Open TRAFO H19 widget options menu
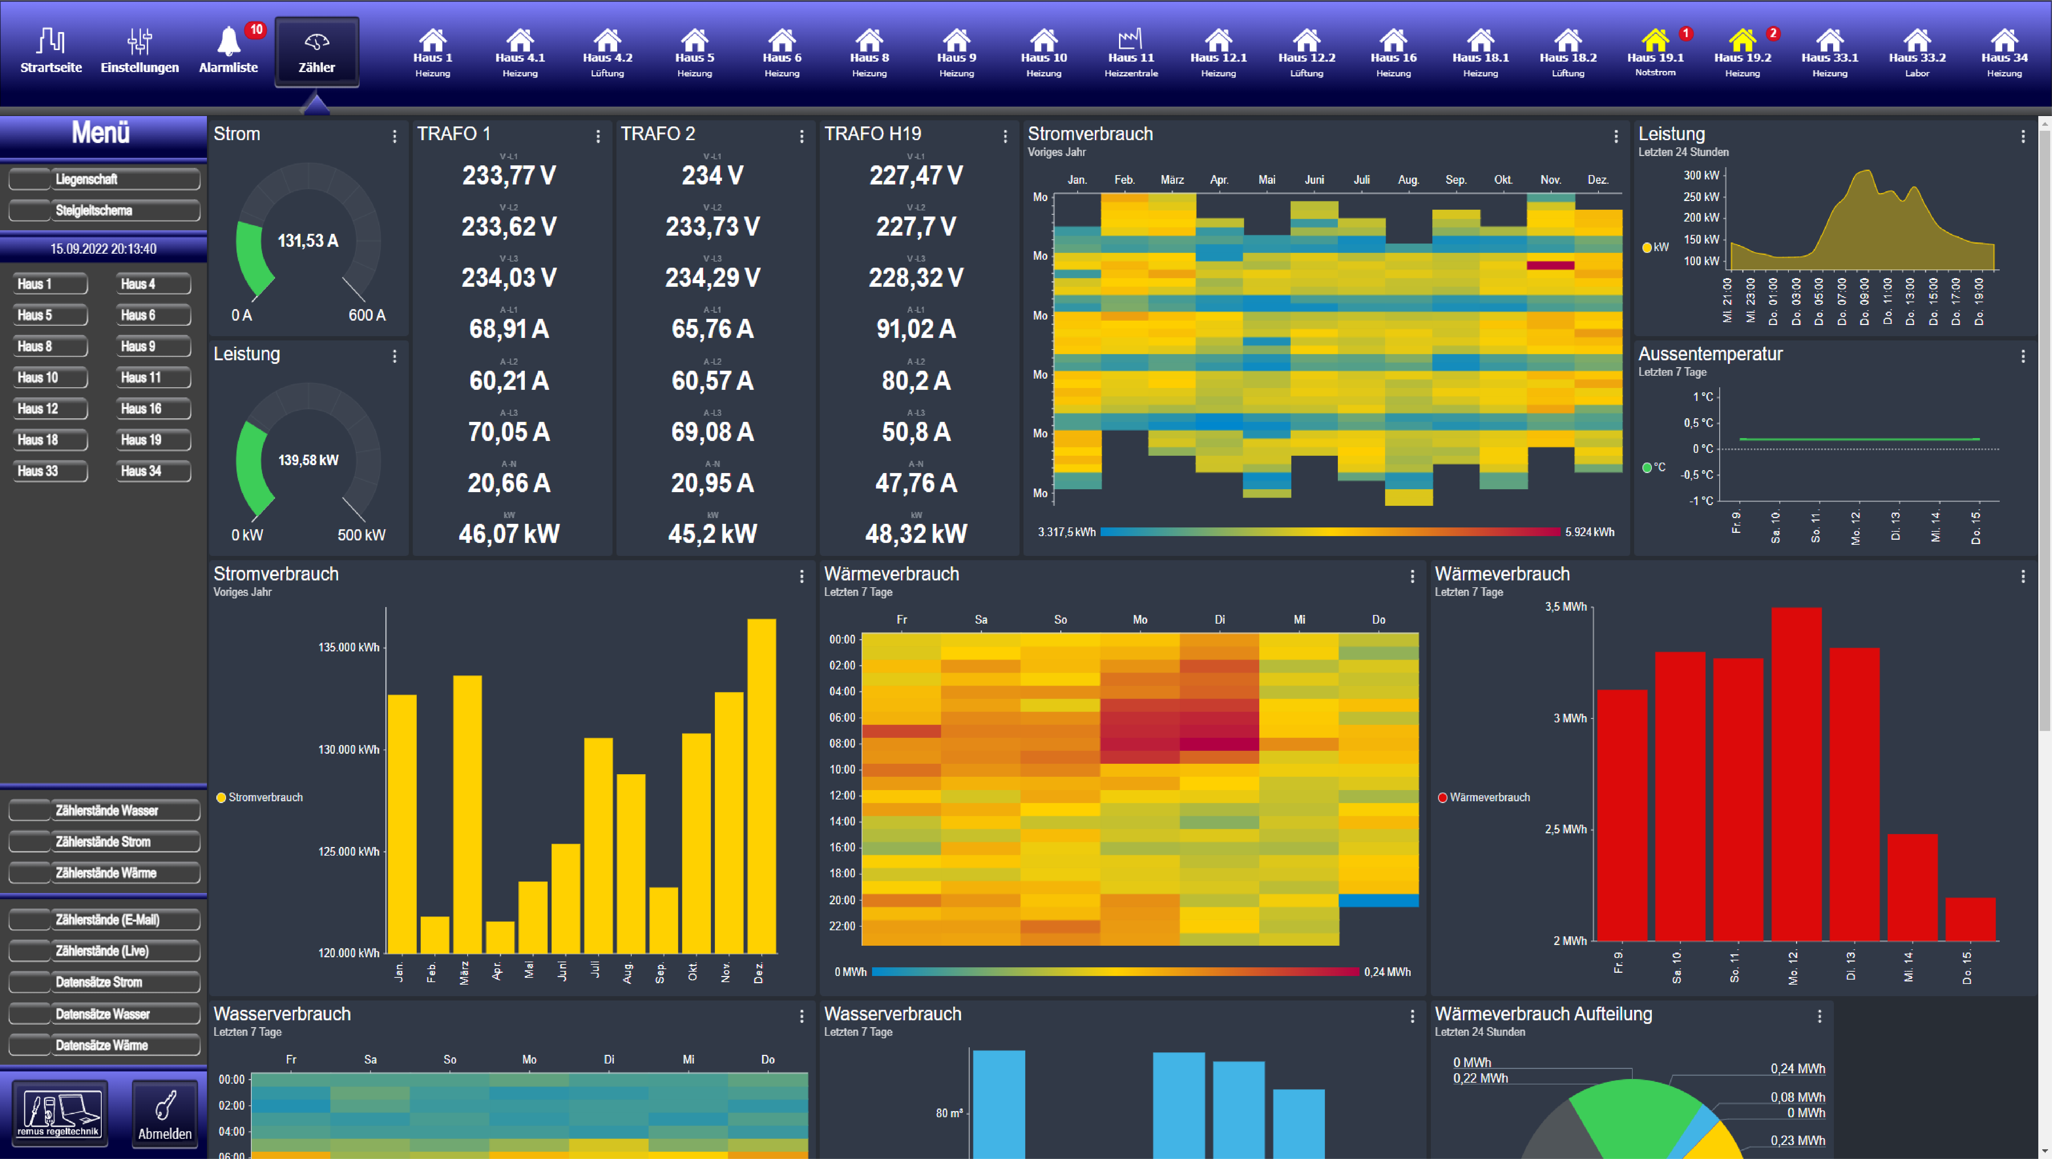The width and height of the screenshot is (2052, 1159). coord(1005,137)
